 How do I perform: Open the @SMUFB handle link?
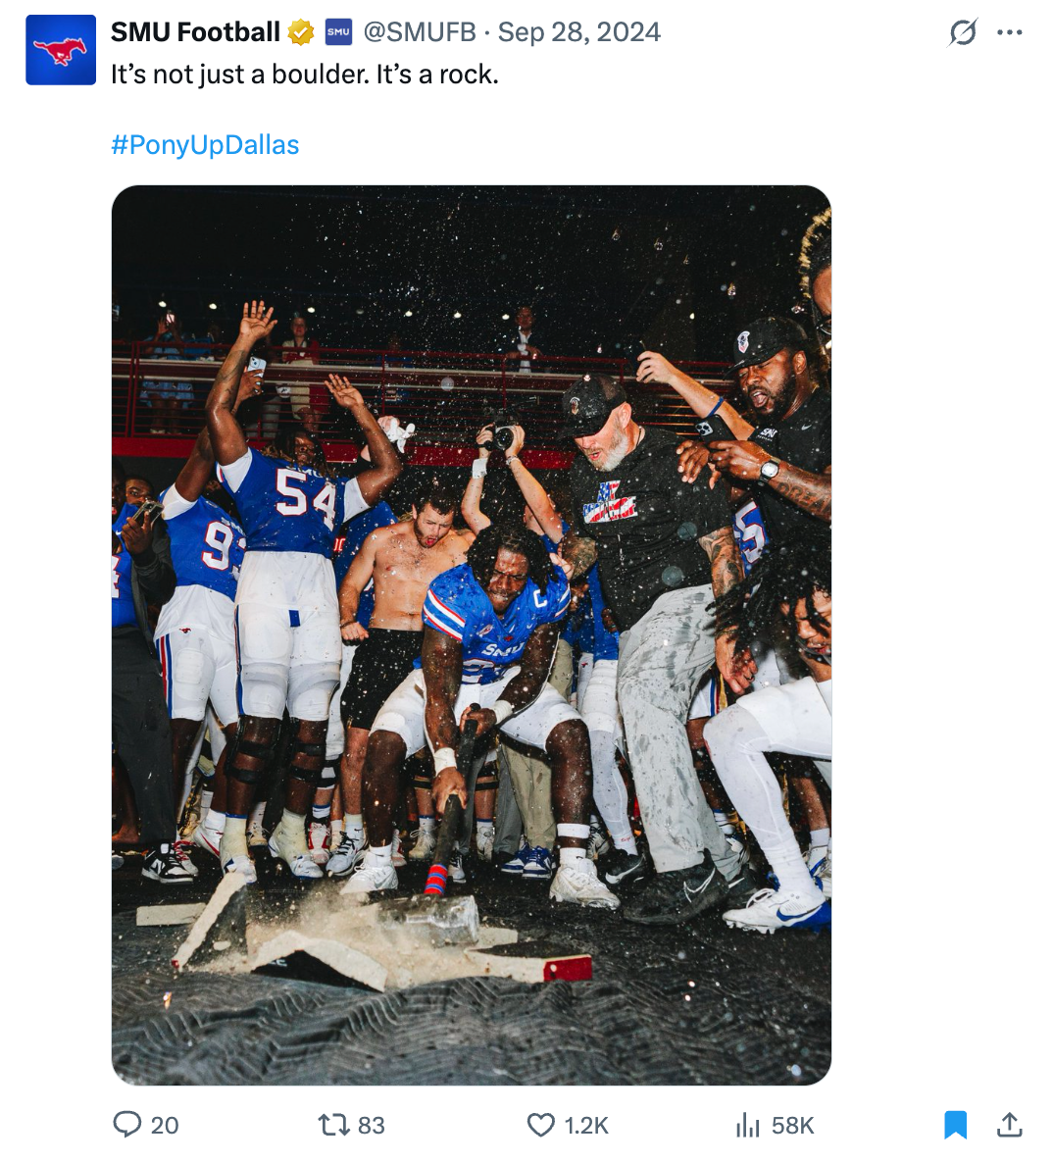tap(420, 32)
